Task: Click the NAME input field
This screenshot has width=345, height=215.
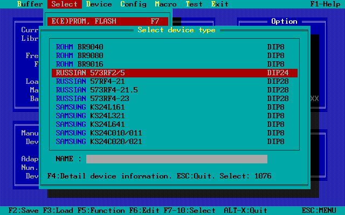Action: pos(177,159)
